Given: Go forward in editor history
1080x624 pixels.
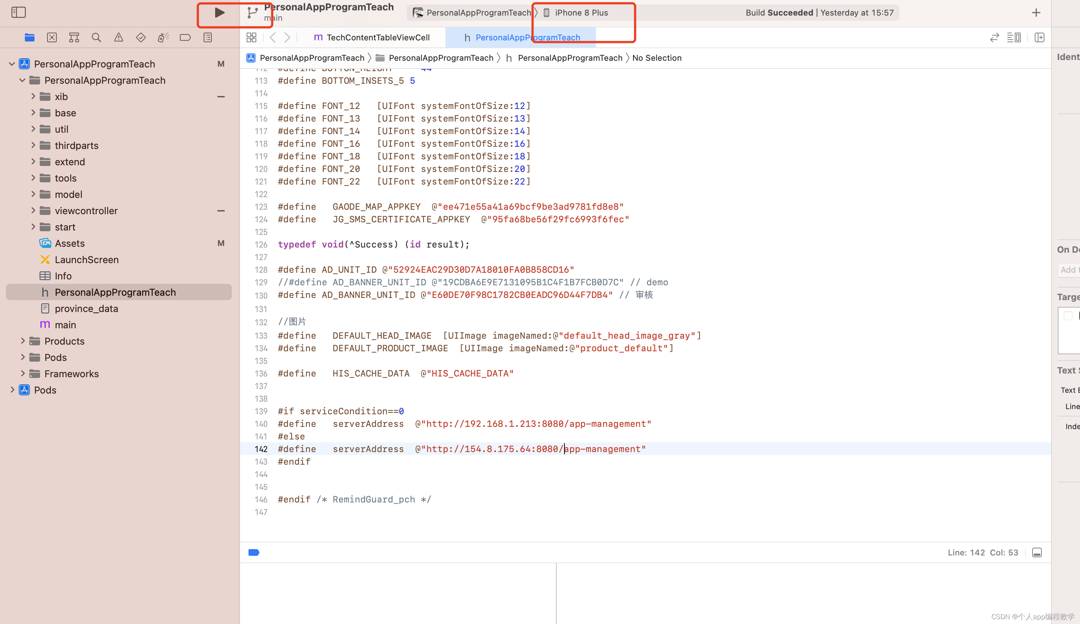Looking at the screenshot, I should (287, 38).
